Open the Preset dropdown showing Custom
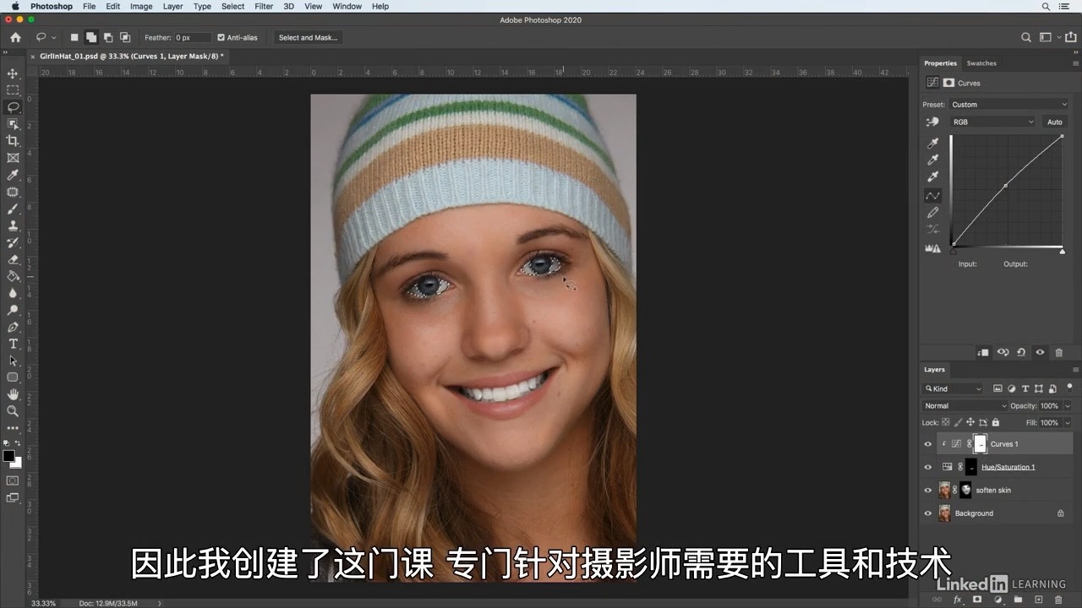1082x608 pixels. (1009, 105)
